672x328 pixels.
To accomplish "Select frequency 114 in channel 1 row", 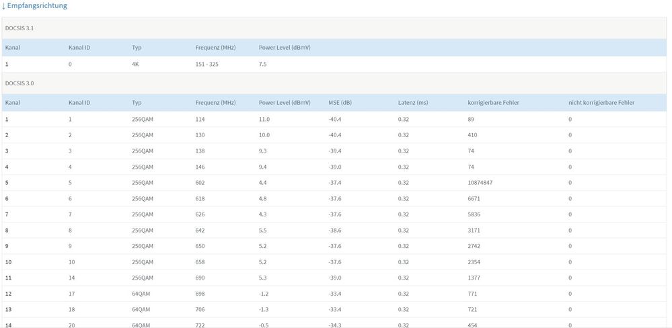I will coord(200,119).
